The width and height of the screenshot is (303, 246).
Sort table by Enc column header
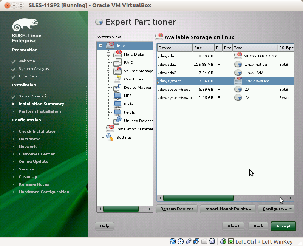(227, 48)
